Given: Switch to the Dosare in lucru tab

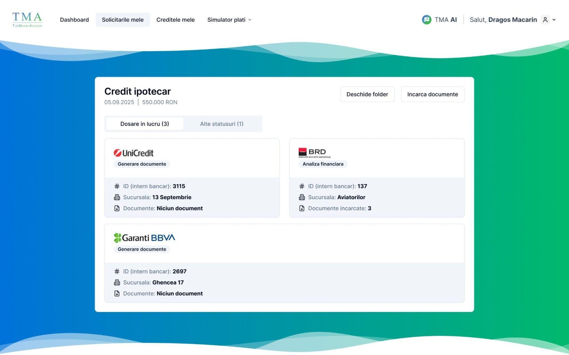Looking at the screenshot, I should [x=144, y=124].
